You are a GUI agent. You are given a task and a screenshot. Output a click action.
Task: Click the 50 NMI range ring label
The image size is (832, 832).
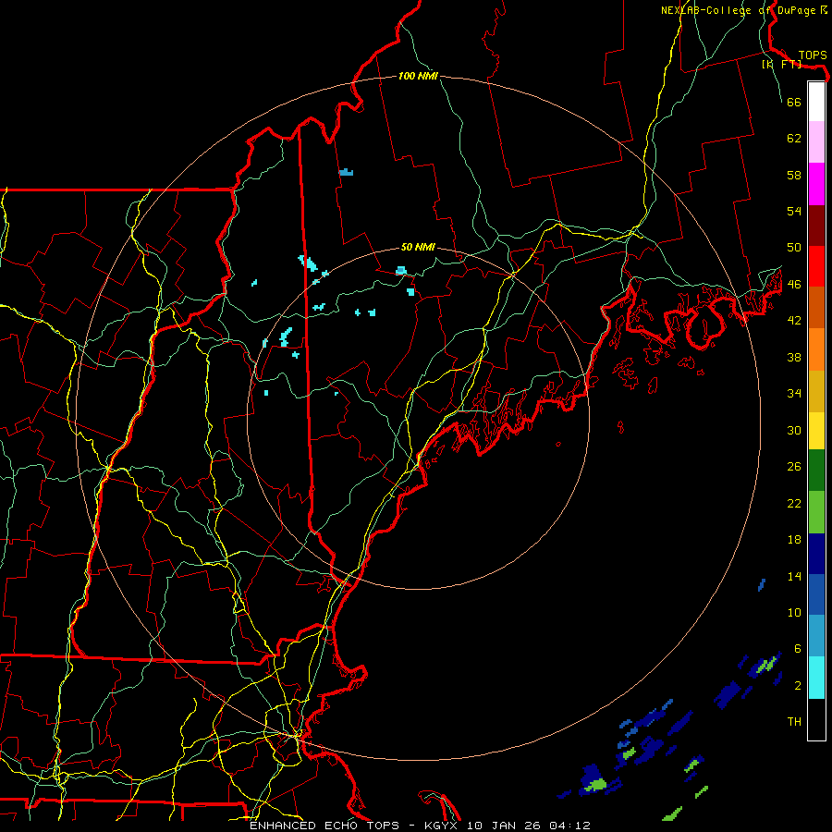pos(418,247)
